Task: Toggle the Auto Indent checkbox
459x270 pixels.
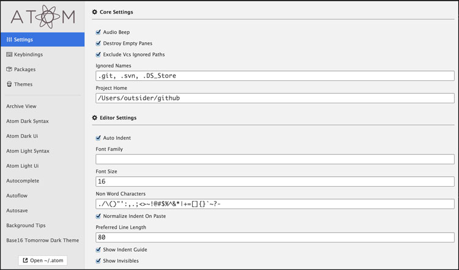Action: [99, 138]
